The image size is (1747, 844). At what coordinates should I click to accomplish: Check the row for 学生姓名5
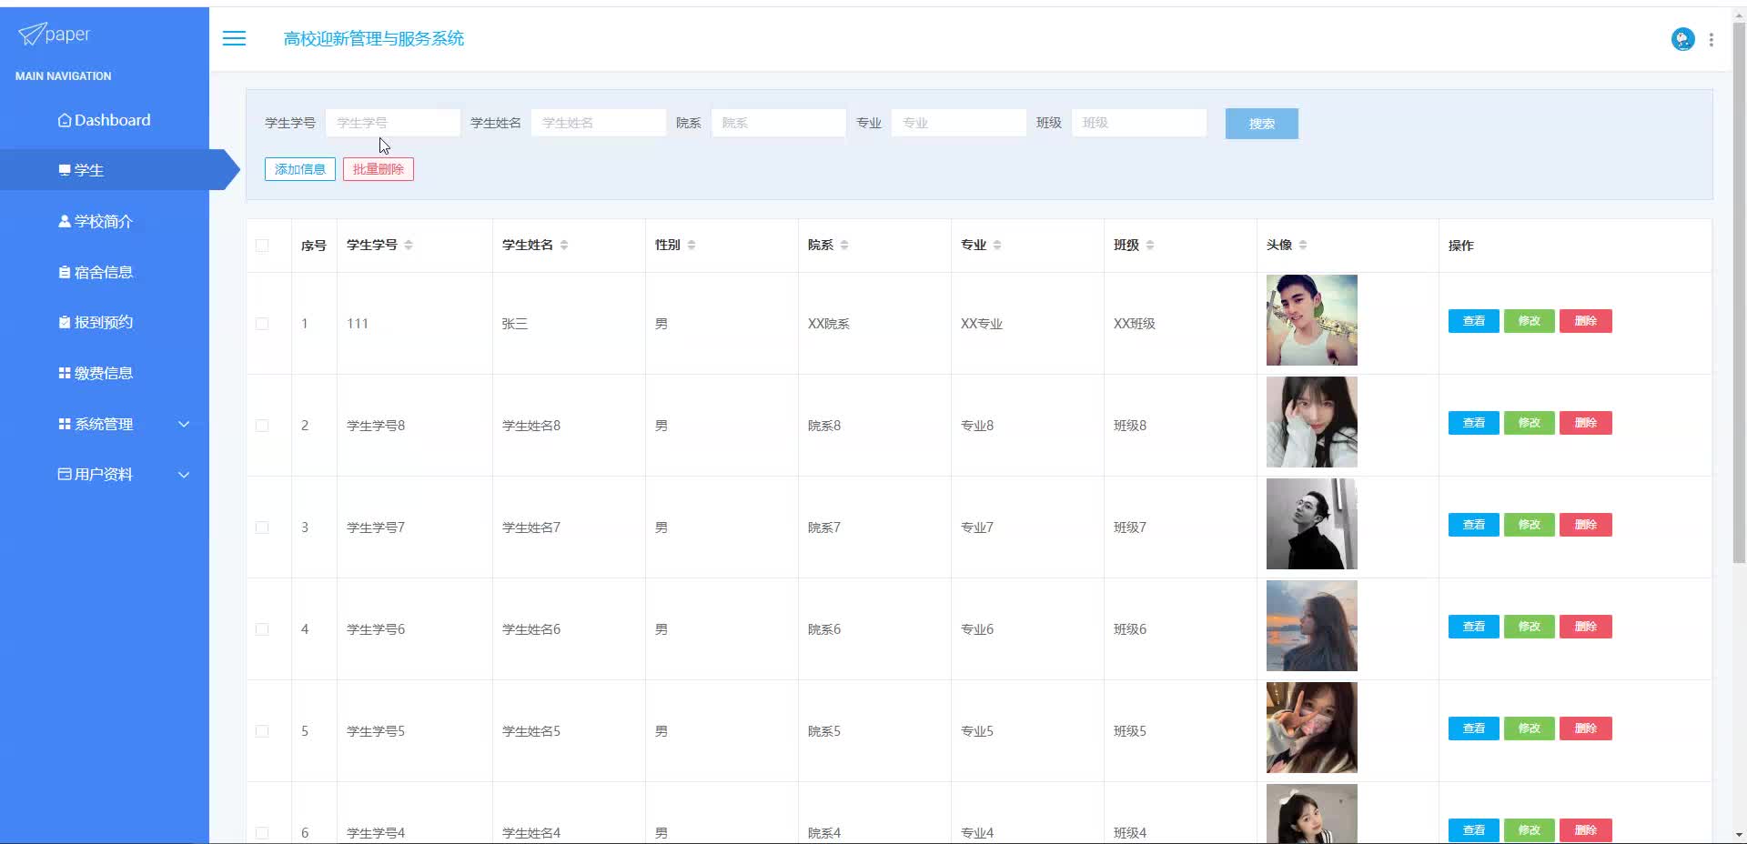pos(262,731)
